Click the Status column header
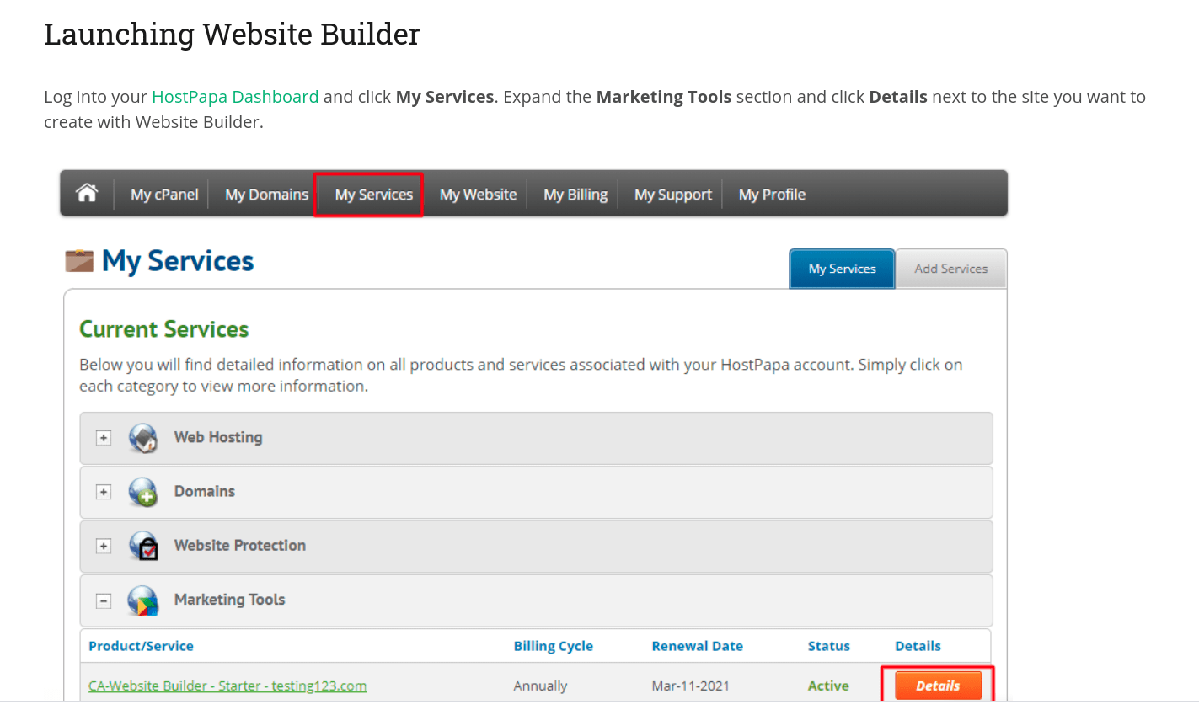This screenshot has width=1199, height=715. coord(829,646)
